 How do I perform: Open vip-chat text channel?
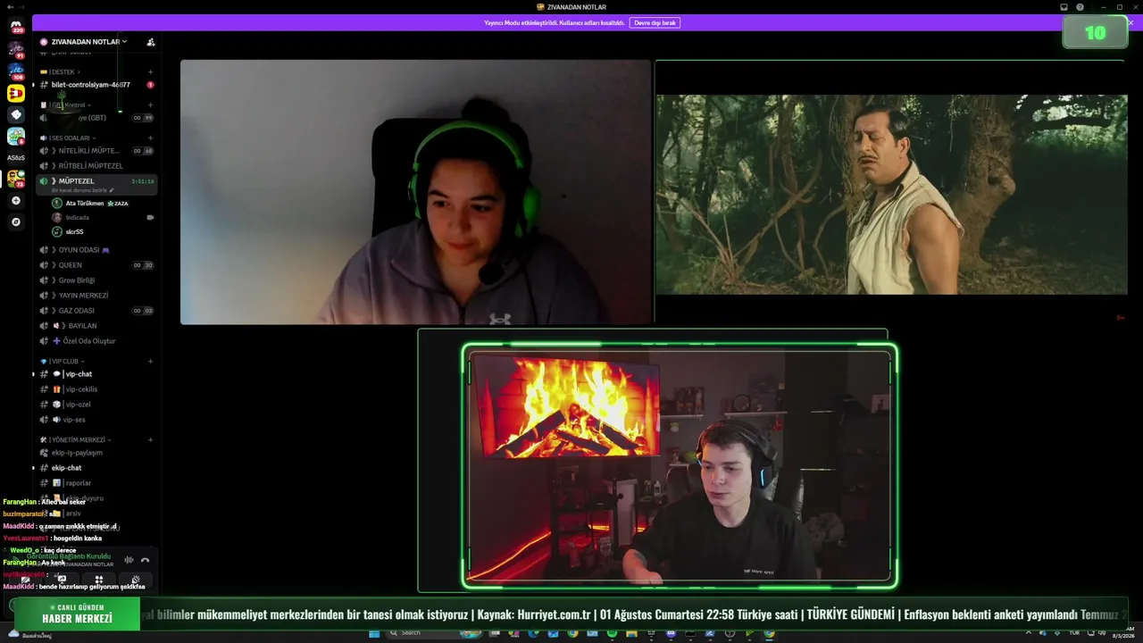[96, 374]
